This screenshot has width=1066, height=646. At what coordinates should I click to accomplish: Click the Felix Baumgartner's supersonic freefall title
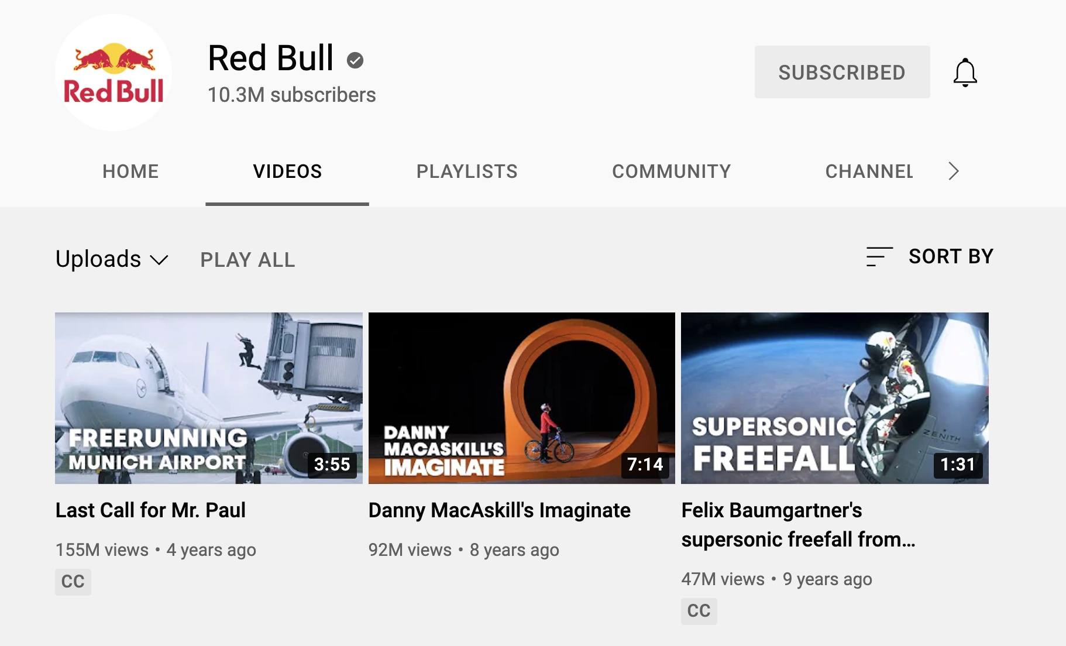799,525
